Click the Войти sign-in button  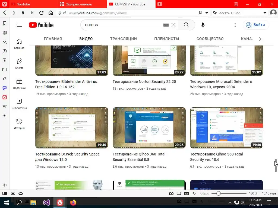click(256, 25)
